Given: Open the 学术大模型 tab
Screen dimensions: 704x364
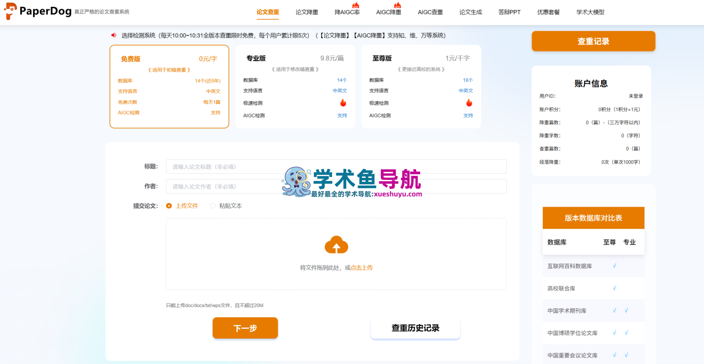Looking at the screenshot, I should point(590,12).
